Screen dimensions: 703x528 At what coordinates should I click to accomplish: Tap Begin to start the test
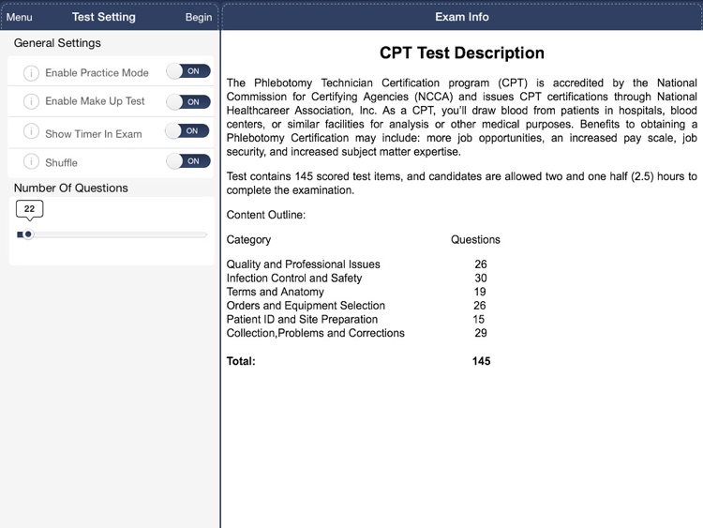[x=199, y=17]
